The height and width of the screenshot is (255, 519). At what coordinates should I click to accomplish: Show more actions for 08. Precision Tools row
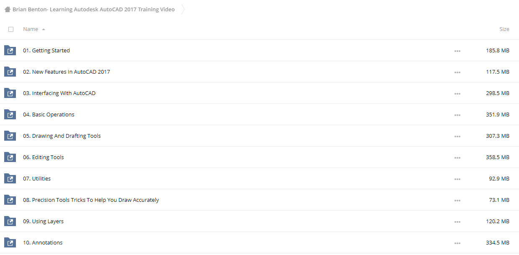click(457, 201)
